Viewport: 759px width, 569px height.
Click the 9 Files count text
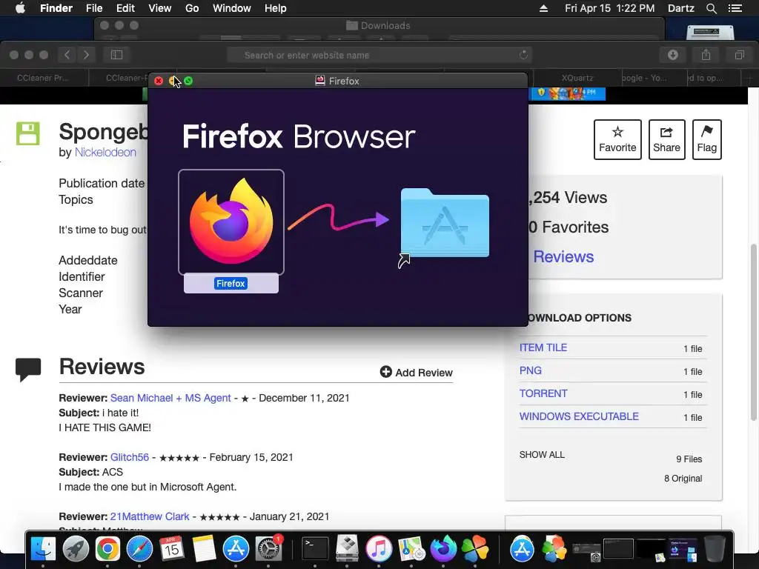tap(689, 459)
